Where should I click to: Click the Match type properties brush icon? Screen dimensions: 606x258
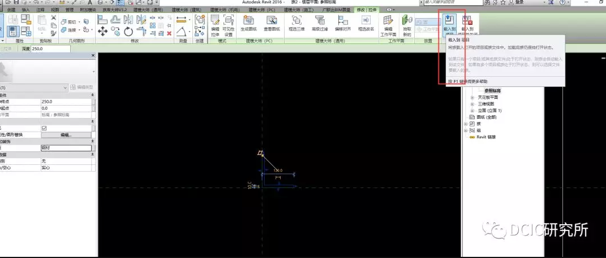tap(54, 33)
